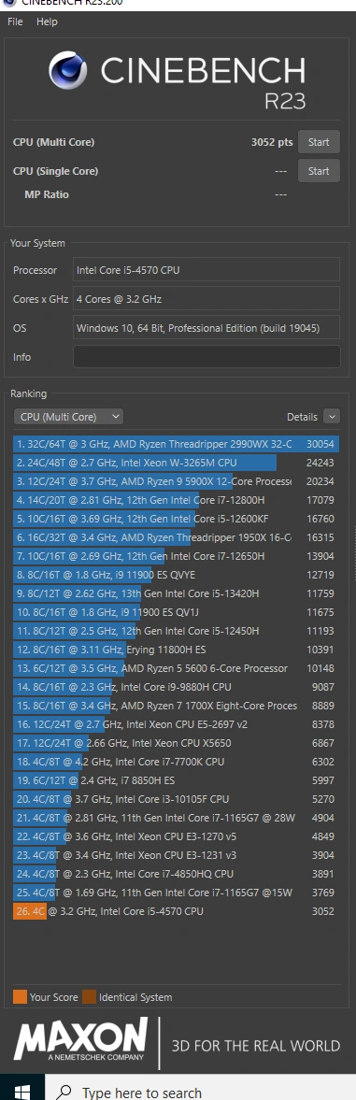356x1100 pixels.
Task: Click the Maxon logo at bottom
Action: tap(80, 1039)
